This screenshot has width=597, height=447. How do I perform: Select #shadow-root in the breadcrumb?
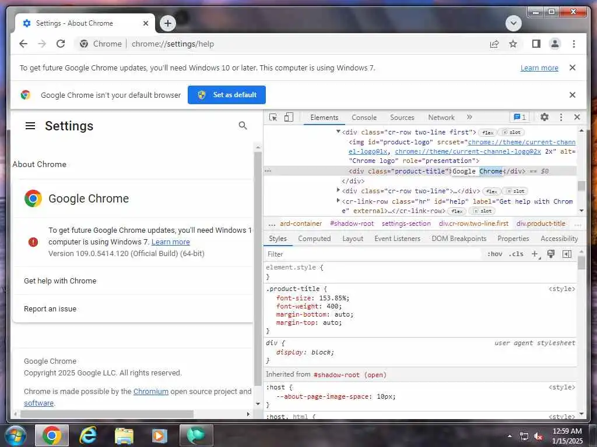(352, 223)
